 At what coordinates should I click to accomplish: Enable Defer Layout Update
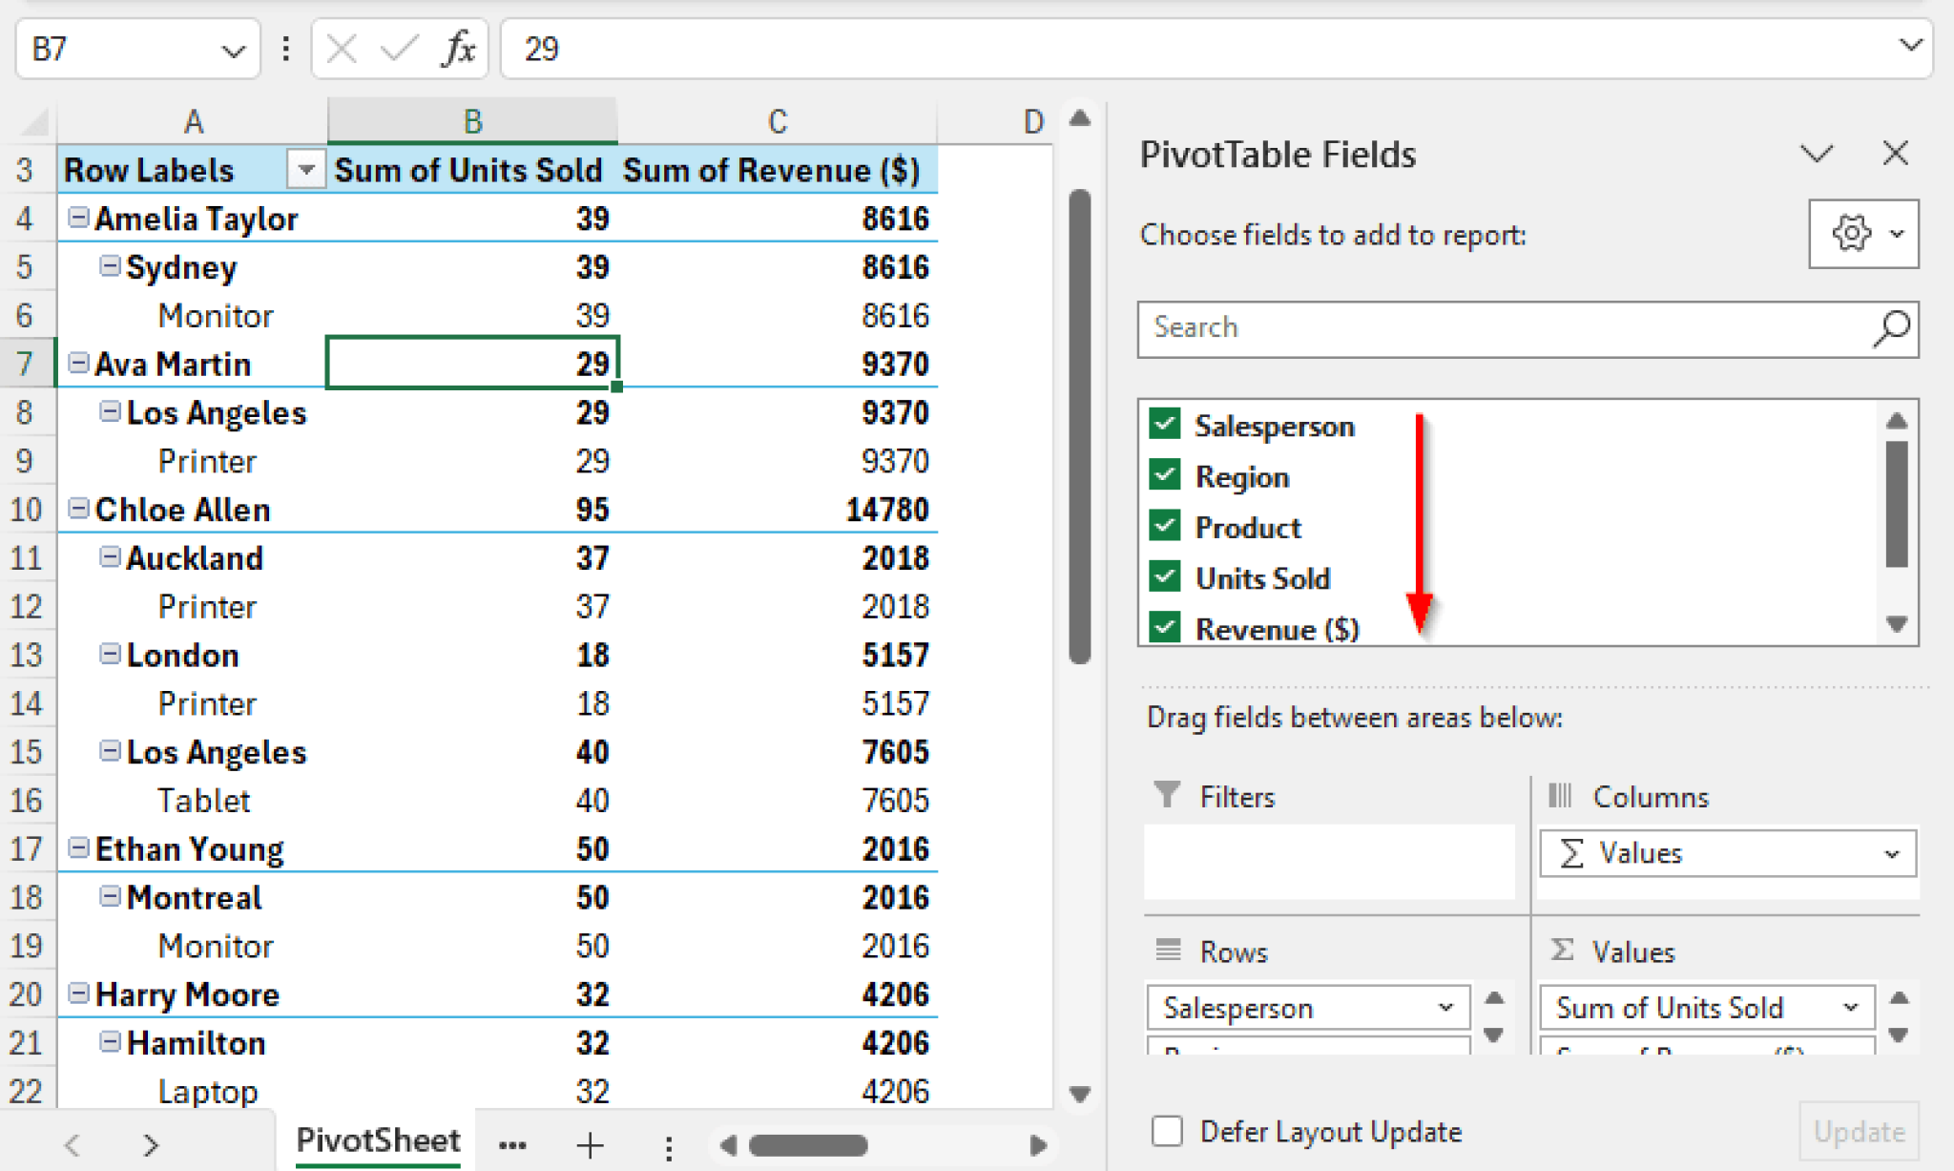[x=1166, y=1131]
